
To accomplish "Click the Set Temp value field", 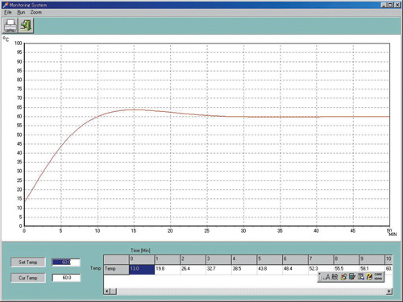I will point(66,263).
